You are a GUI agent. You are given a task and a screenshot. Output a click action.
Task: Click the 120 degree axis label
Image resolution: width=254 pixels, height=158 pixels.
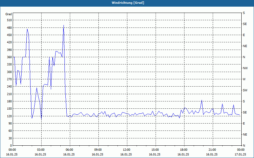tap(10, 116)
